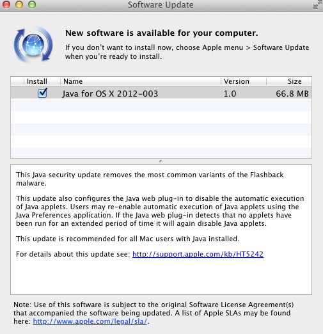Open the apple.com/legal/sla link
Viewport: 323px width, 334px height.
click(90, 321)
